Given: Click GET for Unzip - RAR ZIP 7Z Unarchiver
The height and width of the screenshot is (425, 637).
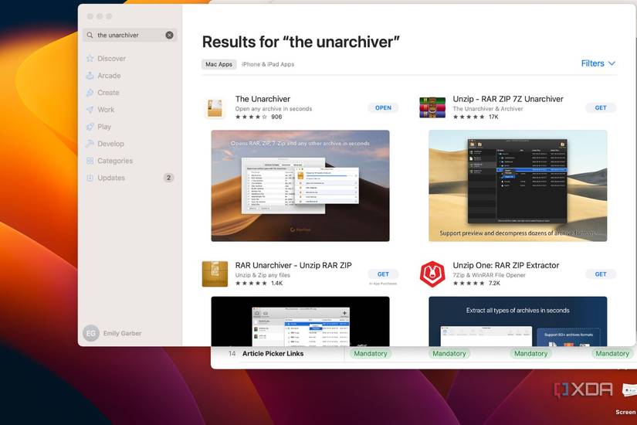Looking at the screenshot, I should click(601, 107).
